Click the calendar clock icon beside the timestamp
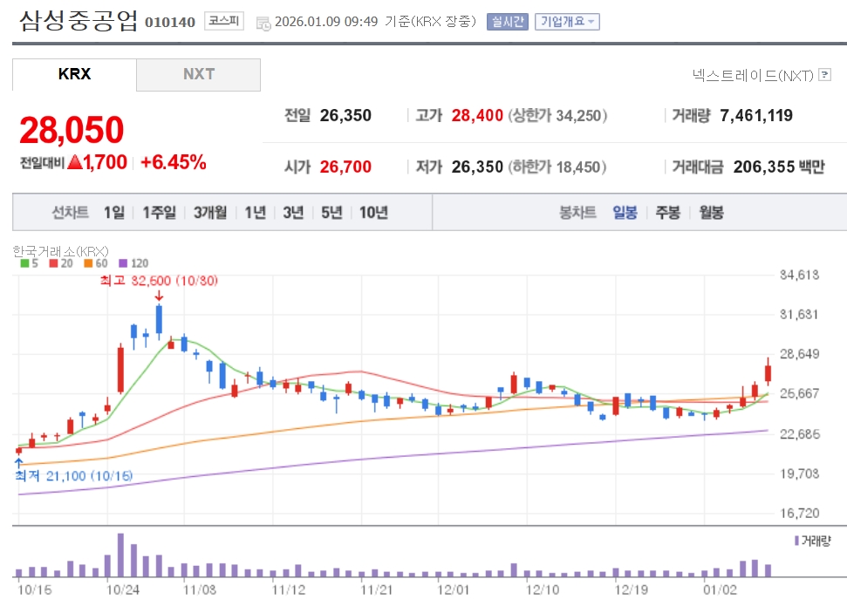 (x=263, y=24)
